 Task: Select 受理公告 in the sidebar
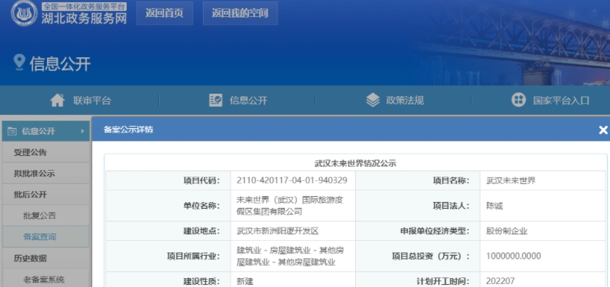pyautogui.click(x=45, y=152)
